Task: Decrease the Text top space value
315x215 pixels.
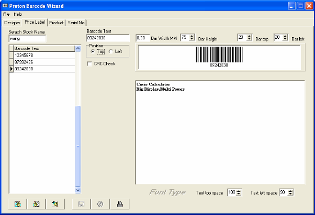Action: 238,194
